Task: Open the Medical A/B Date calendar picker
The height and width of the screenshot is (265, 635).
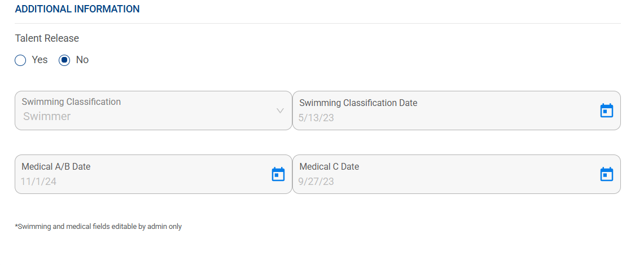Action: tap(278, 174)
